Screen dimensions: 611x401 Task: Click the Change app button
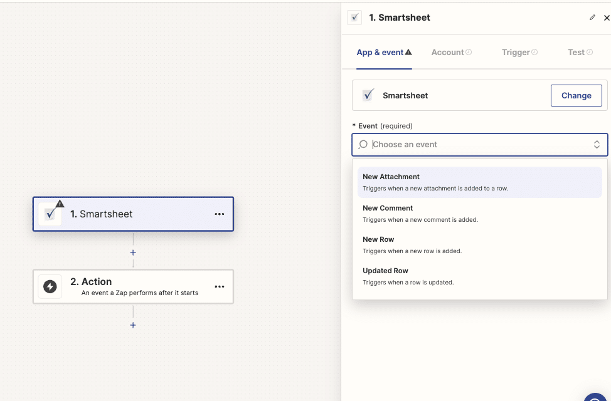pos(576,95)
